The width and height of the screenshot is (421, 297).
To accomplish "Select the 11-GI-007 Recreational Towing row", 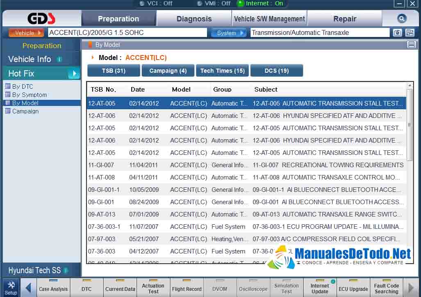I will 246,165.
